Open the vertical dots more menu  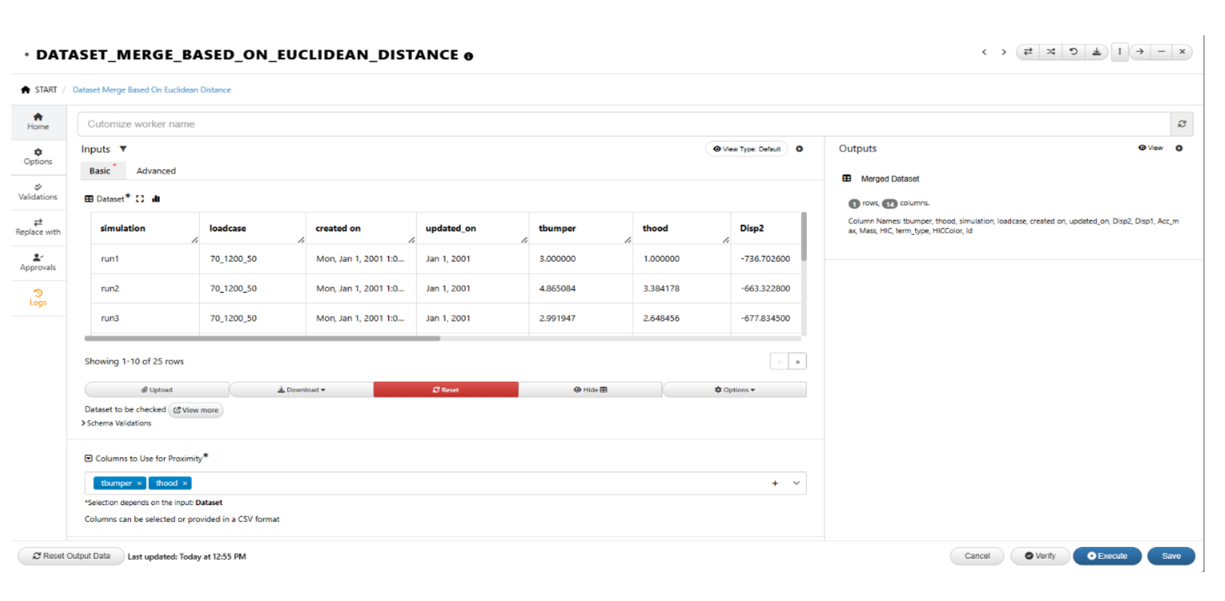coord(1120,51)
